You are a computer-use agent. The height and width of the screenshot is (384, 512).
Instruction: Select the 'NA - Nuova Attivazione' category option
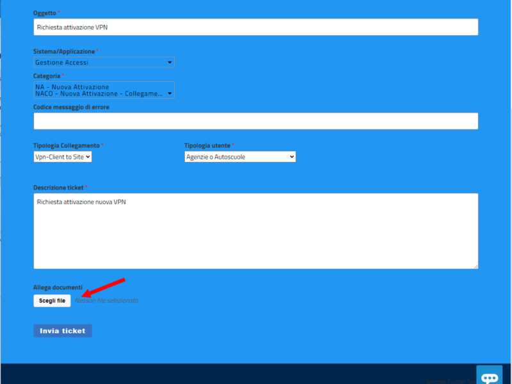tap(72, 86)
